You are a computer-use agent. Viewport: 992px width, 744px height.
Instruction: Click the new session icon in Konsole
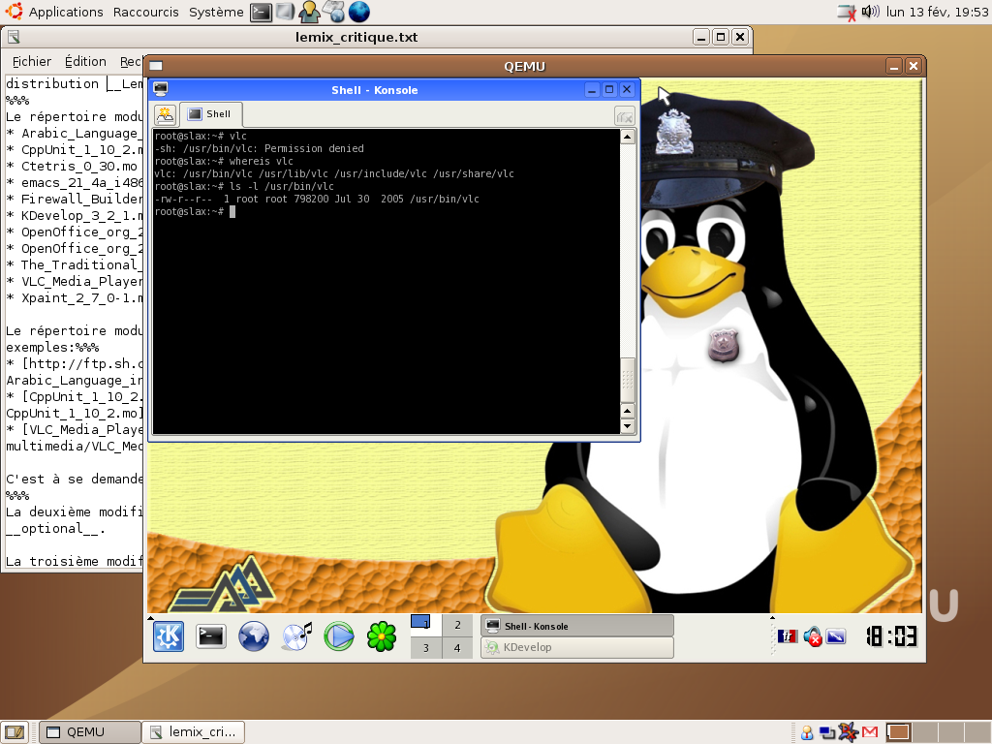(x=165, y=114)
